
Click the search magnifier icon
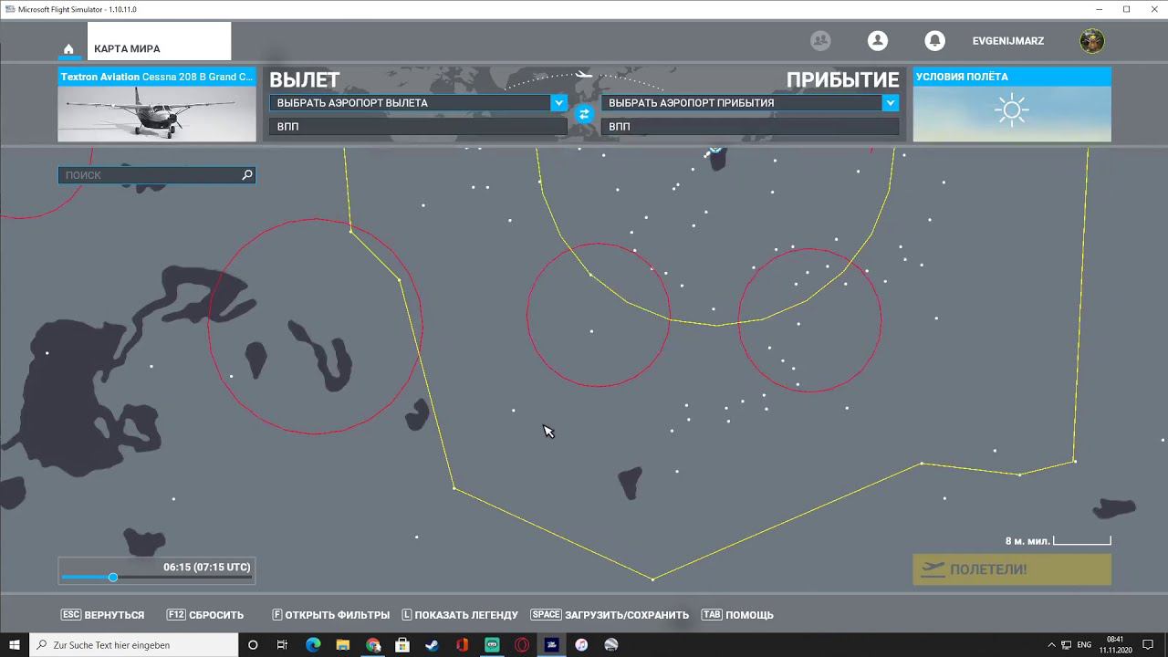click(x=247, y=175)
